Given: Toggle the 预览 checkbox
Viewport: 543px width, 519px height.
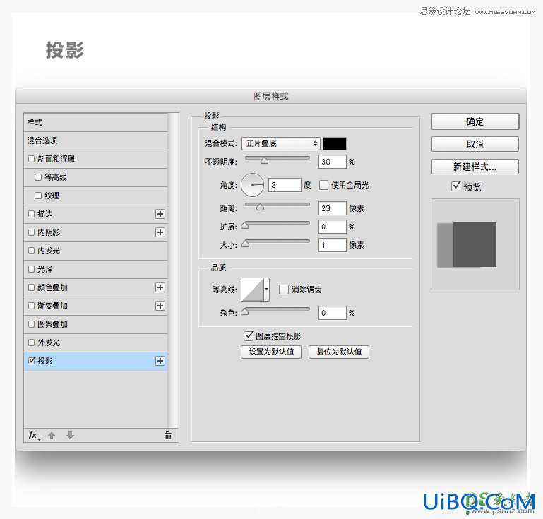Looking at the screenshot, I should point(456,186).
